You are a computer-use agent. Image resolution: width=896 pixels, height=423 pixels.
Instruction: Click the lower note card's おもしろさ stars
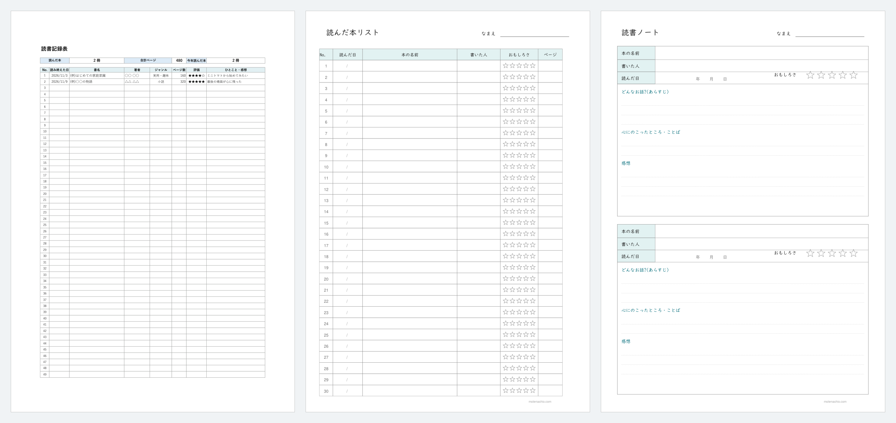(x=832, y=253)
